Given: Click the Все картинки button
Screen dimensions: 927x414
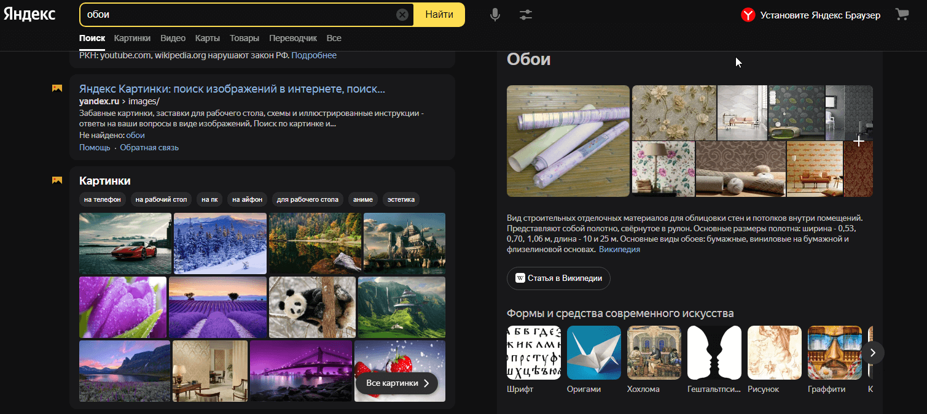Looking at the screenshot, I should click(397, 383).
